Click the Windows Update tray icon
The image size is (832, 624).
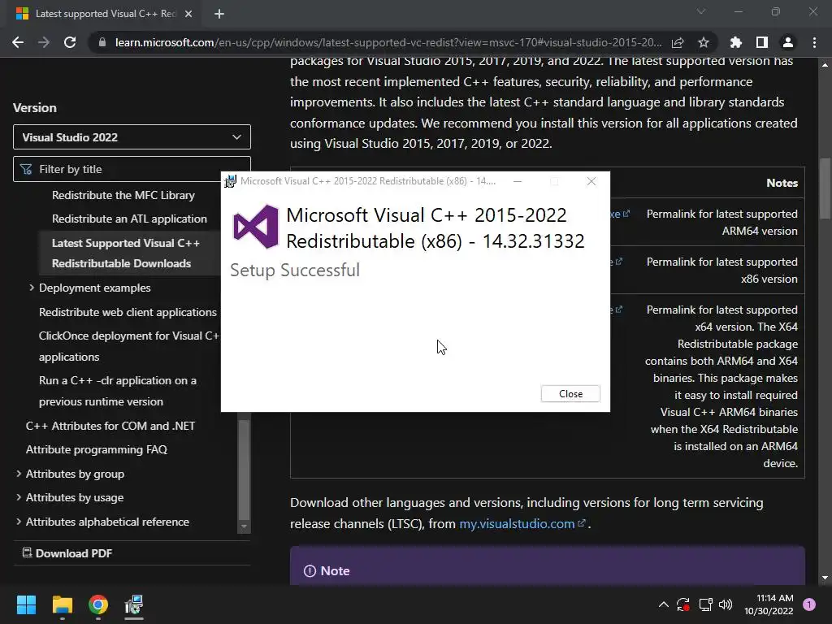(683, 604)
